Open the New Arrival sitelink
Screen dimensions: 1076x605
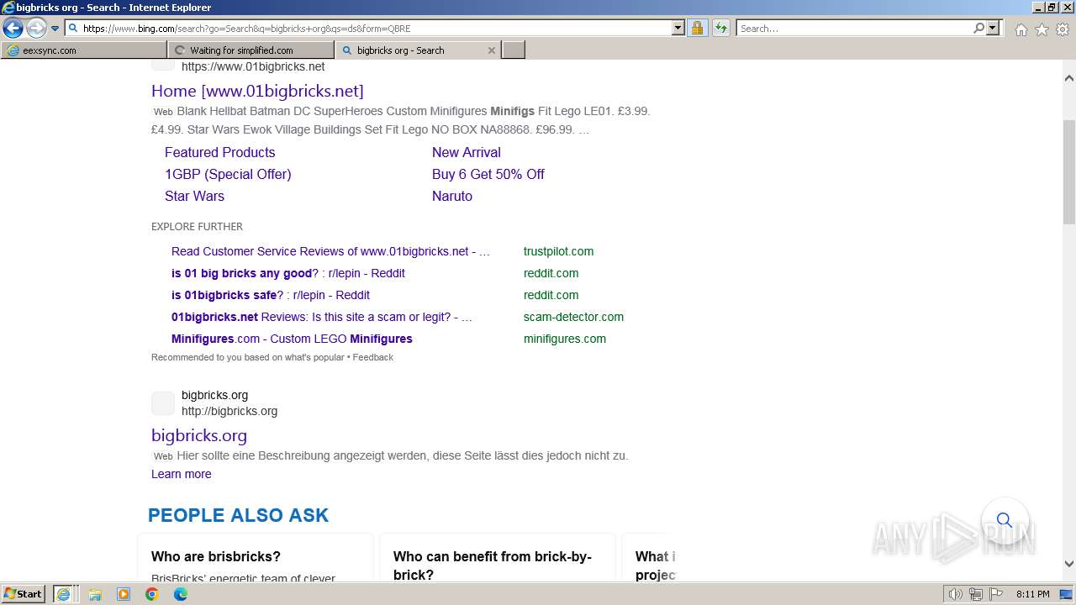[466, 152]
